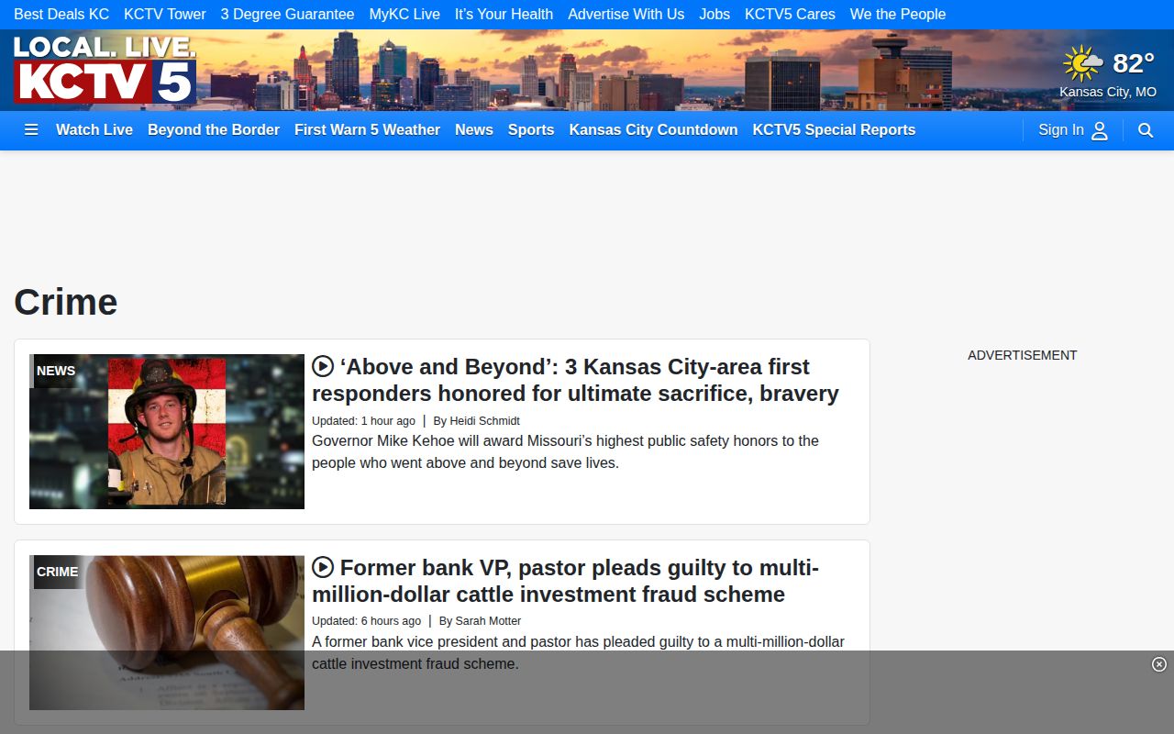Screen dimensions: 1174x734
Task: Open the hamburger navigation menu
Action: pyautogui.click(x=31, y=130)
